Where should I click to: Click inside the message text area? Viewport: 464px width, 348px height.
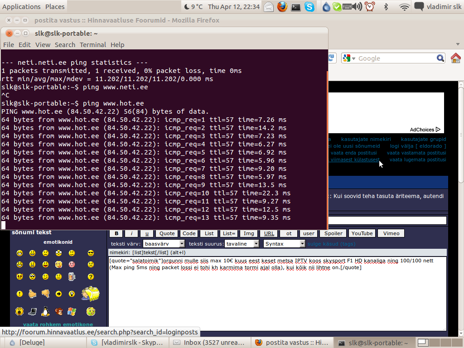(x=278, y=294)
